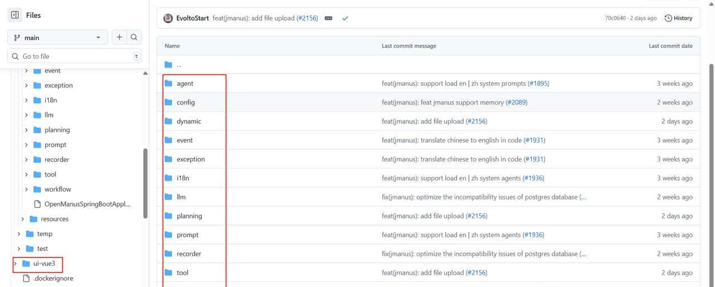Screen dimensions: 715x287
Task: Expand the resources folder chevron
Action: click(22, 219)
